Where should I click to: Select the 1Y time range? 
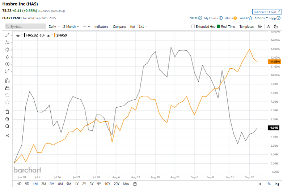point(77,184)
